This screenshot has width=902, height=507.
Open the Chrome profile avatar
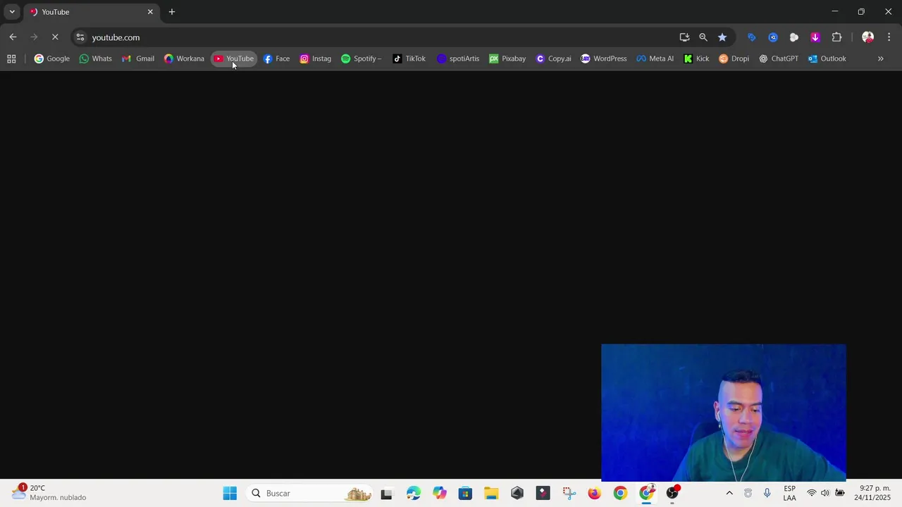point(867,37)
